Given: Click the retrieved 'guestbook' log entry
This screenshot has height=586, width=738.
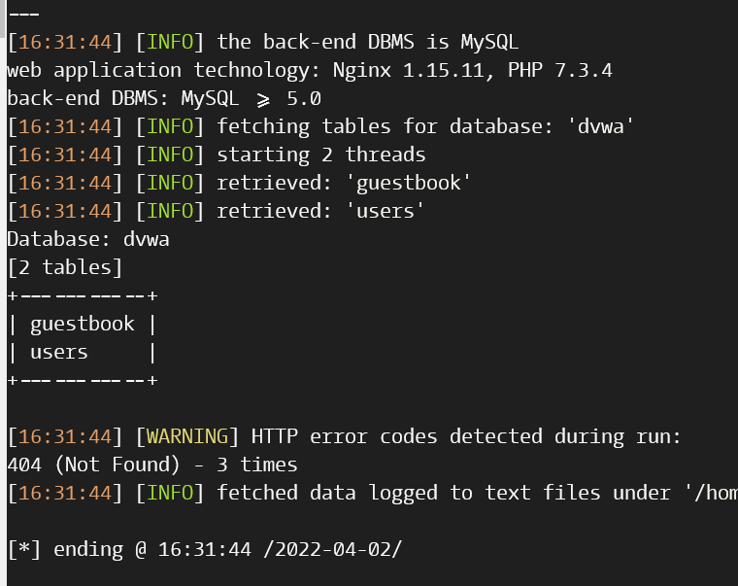Looking at the screenshot, I should (239, 184).
